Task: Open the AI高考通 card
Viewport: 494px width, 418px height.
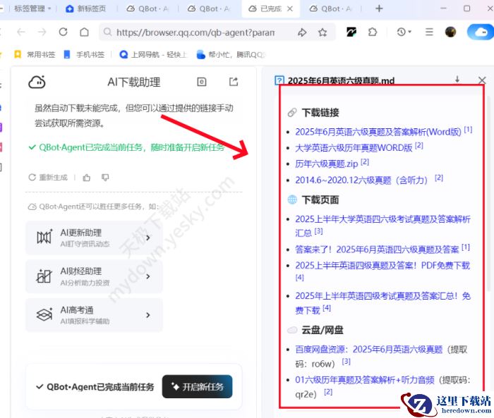Action: (x=94, y=315)
